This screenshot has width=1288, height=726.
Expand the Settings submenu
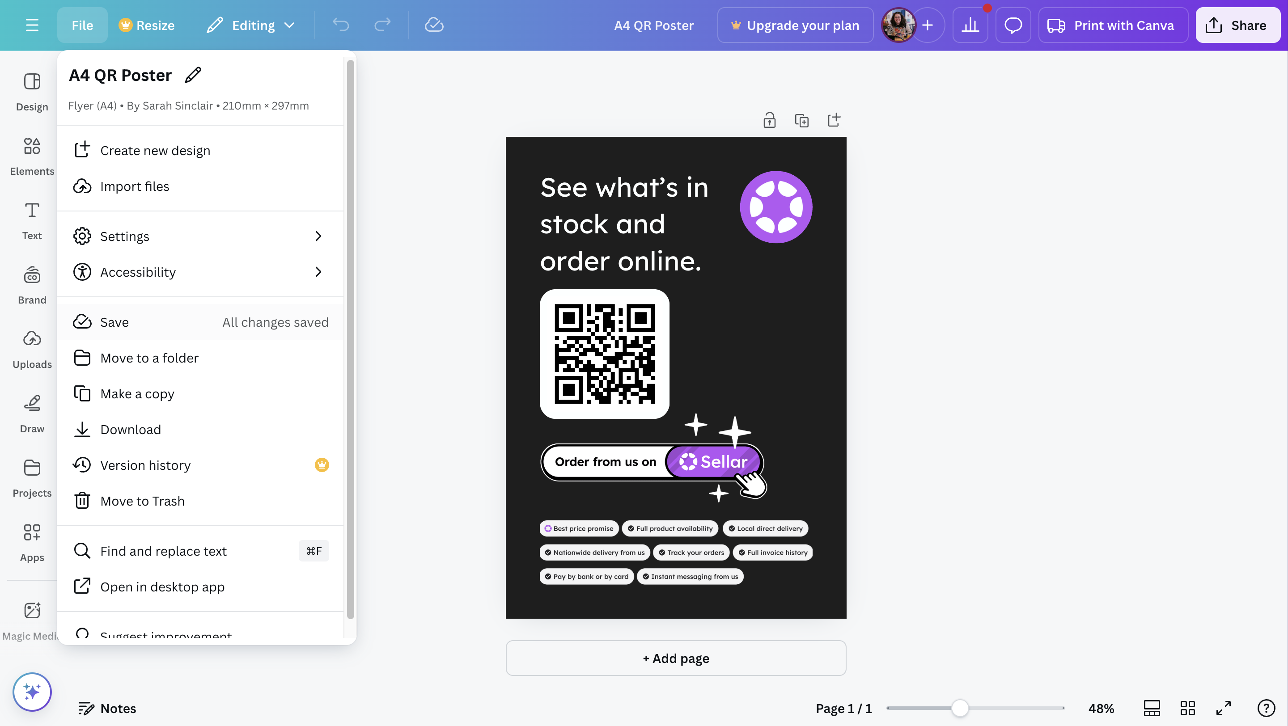click(x=200, y=236)
